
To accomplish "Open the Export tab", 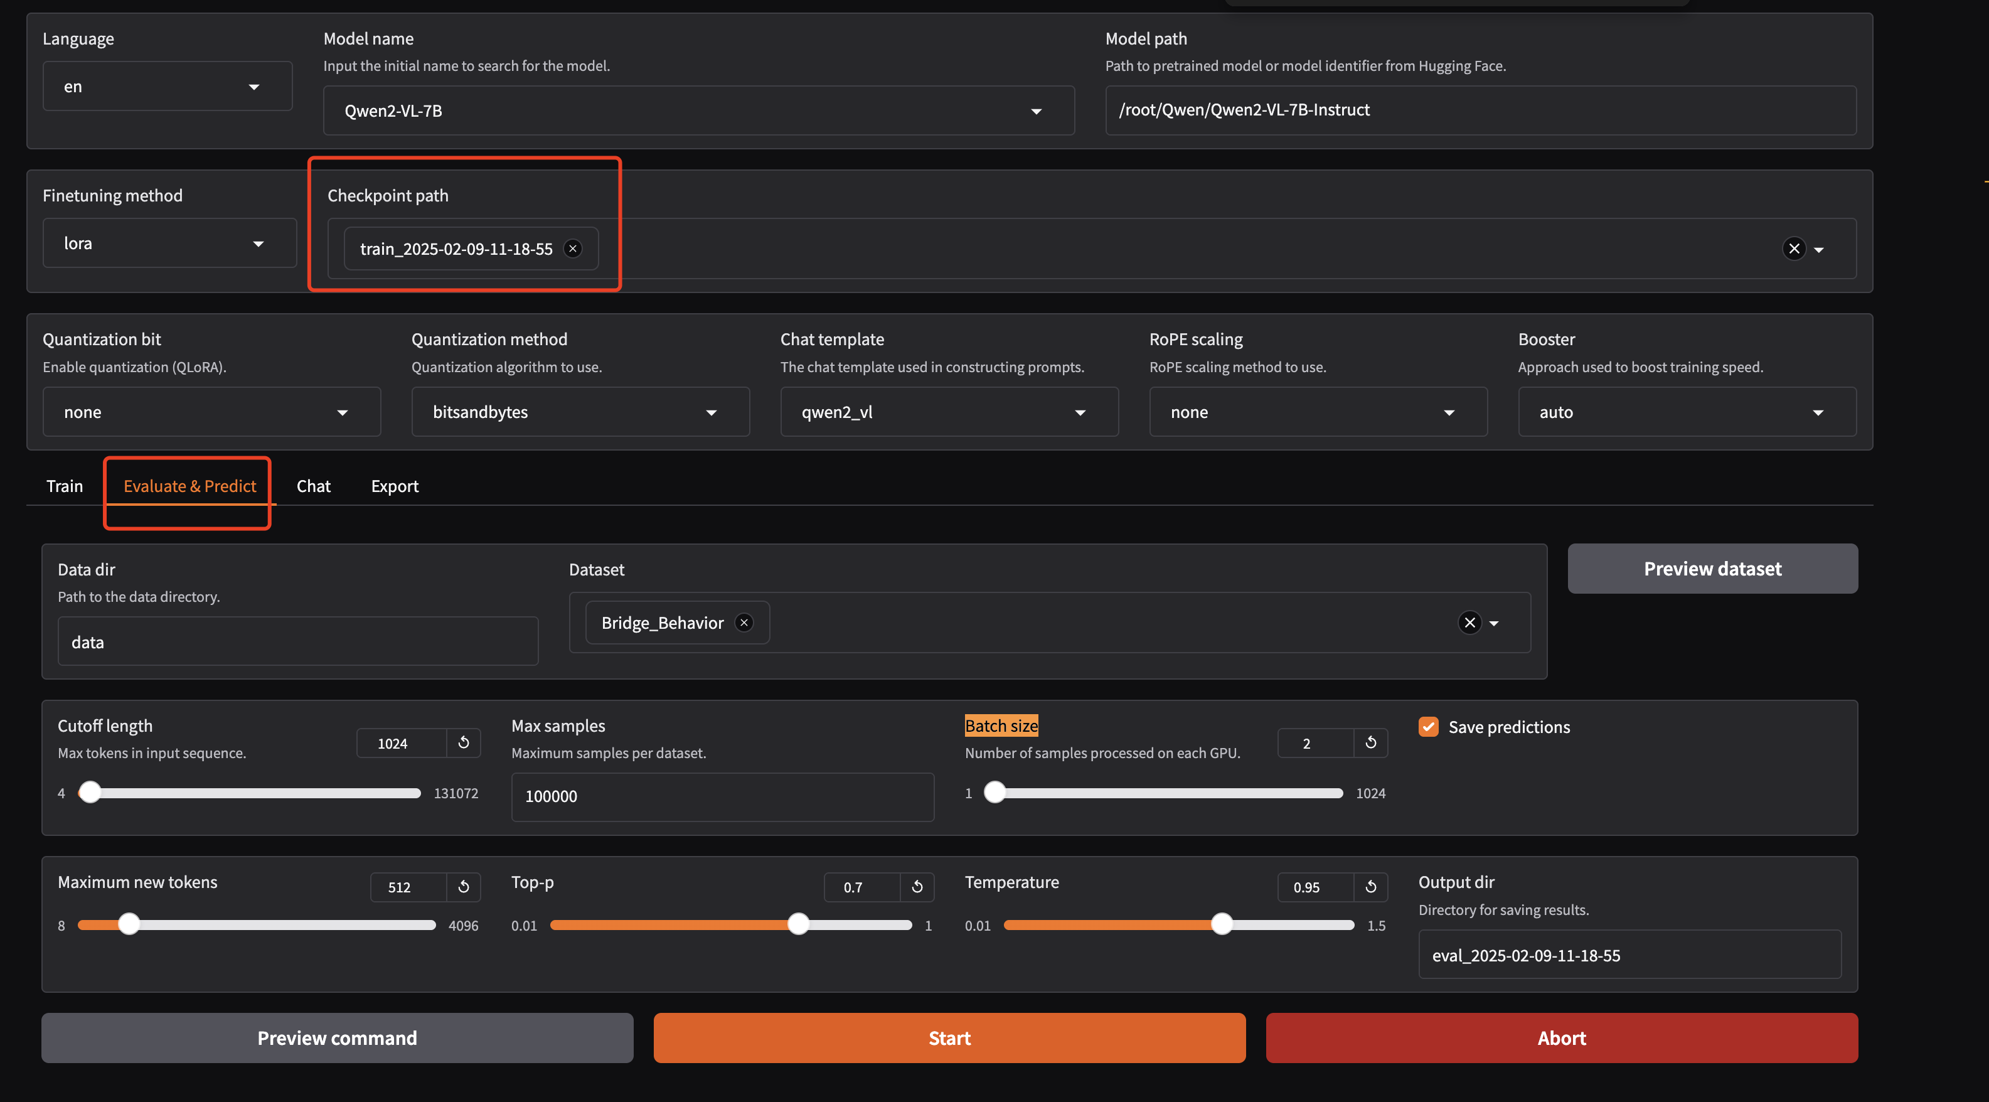I will (395, 486).
